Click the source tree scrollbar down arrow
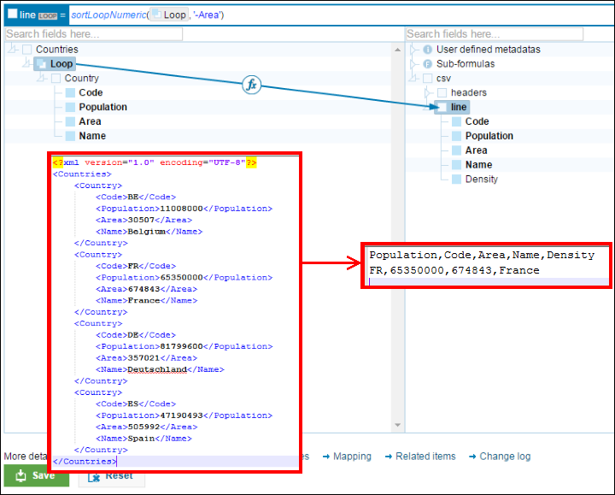This screenshot has width=615, height=495. pyautogui.click(x=397, y=426)
